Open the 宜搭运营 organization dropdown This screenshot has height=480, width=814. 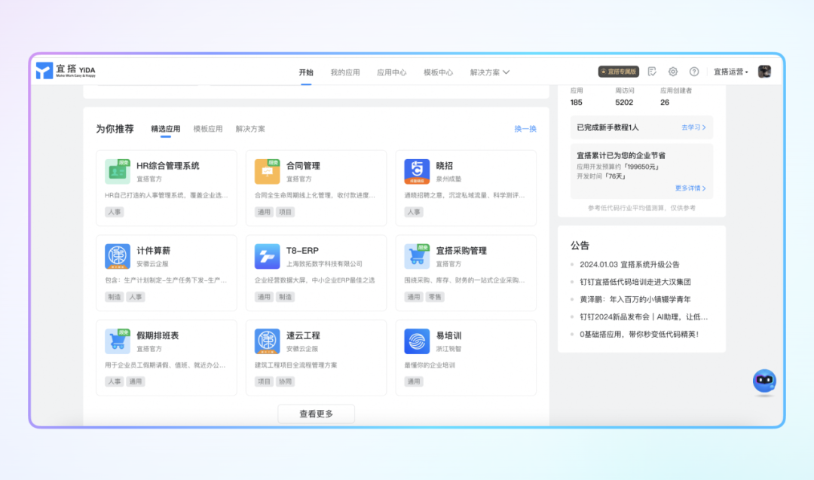tap(731, 72)
